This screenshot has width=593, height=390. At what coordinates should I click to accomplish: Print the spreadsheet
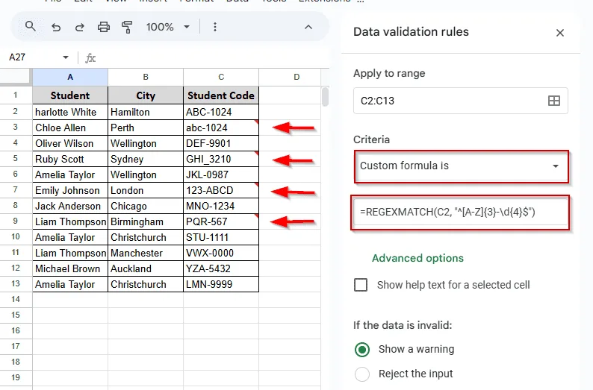point(104,27)
